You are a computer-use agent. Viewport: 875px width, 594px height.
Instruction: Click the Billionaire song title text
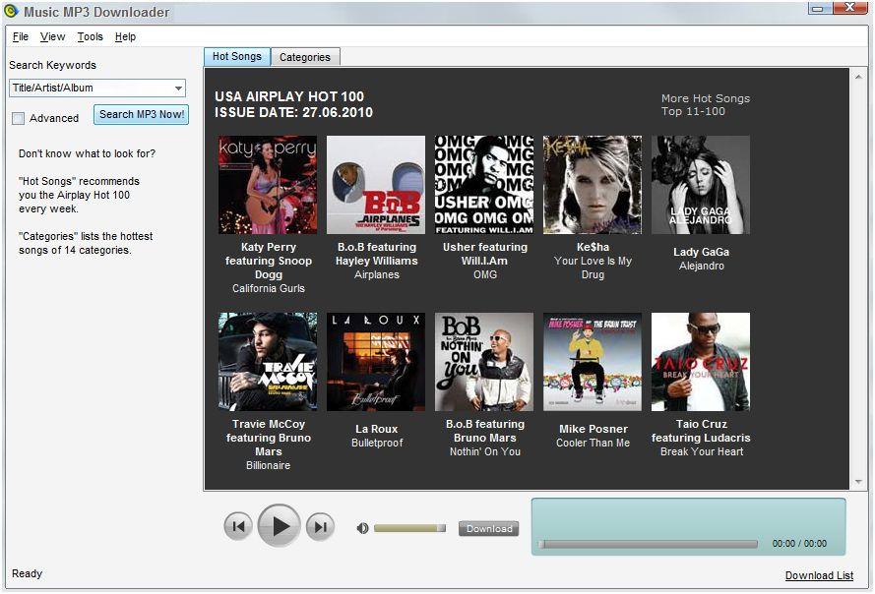[x=269, y=465]
